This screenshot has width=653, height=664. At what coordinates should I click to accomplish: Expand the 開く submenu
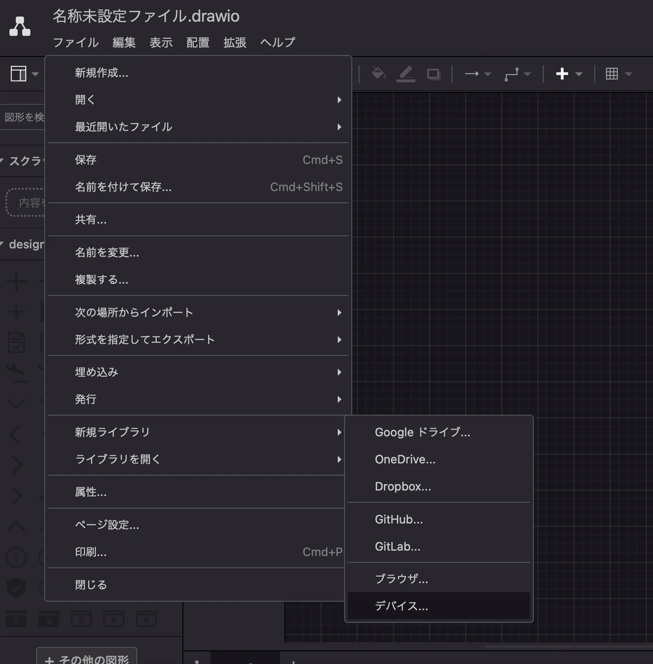click(198, 100)
